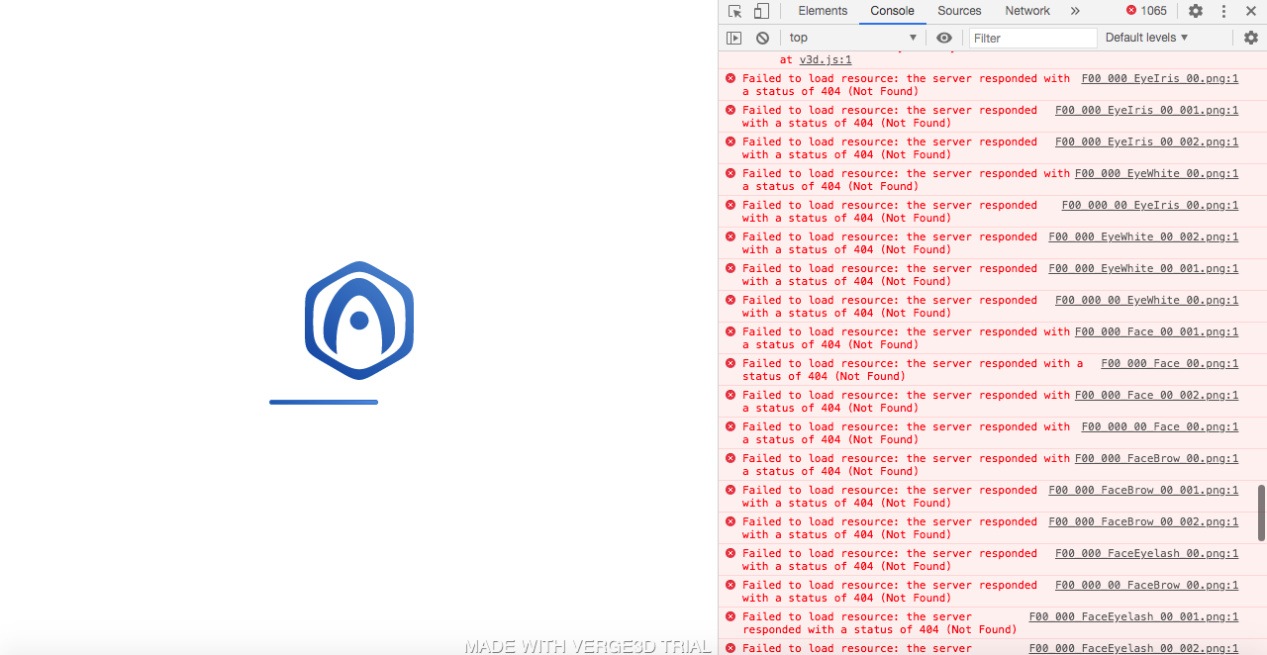
Task: Click the F00_000_Face_00_002.png:1 link
Action: point(1156,395)
